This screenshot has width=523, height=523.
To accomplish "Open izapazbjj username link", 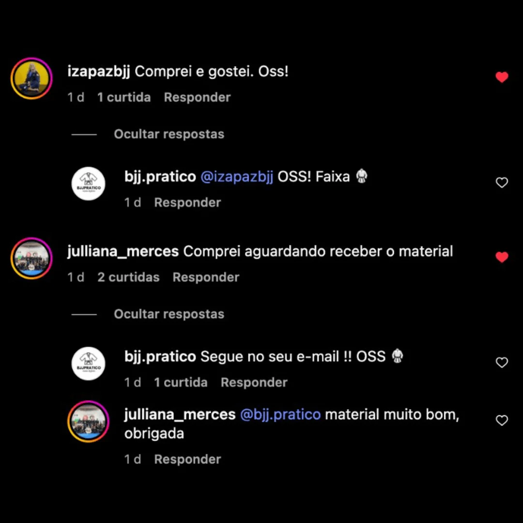I will pyautogui.click(x=99, y=71).
